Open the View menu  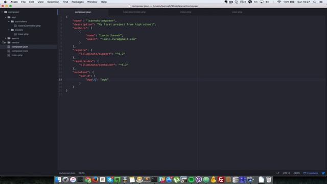tap(40, 2)
